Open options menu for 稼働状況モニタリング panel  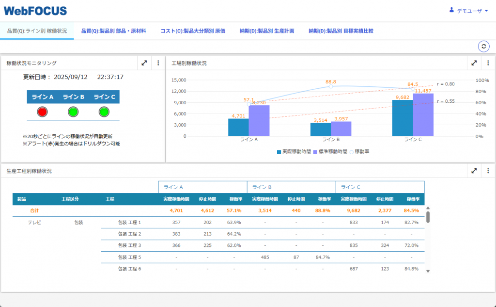(x=158, y=63)
